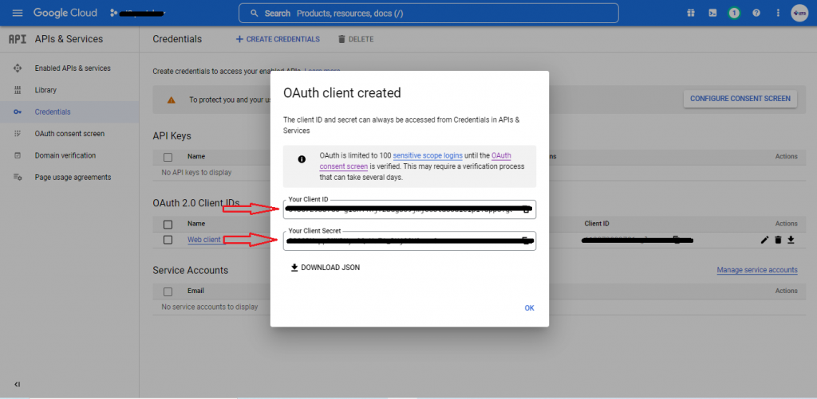Click the OAuth table Client ID column header
Viewport: 817px width, 399px height.
pos(597,224)
